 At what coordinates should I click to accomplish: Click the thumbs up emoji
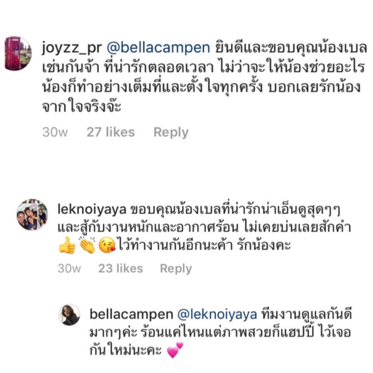[x=67, y=245]
